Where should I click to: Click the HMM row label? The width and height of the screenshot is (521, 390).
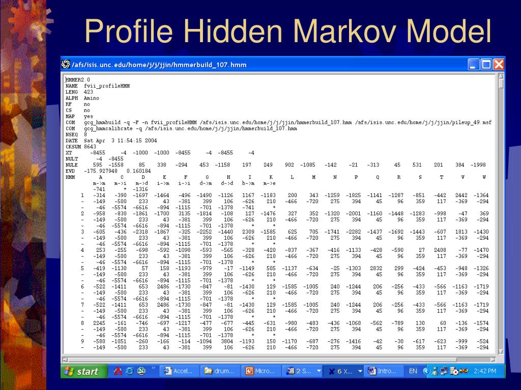tap(70, 177)
